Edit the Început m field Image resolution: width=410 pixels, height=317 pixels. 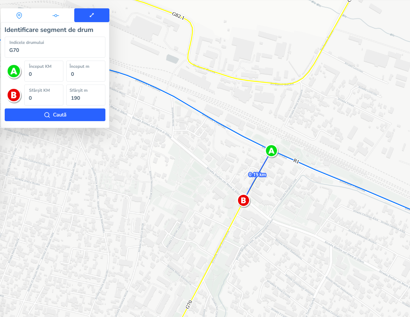(86, 71)
